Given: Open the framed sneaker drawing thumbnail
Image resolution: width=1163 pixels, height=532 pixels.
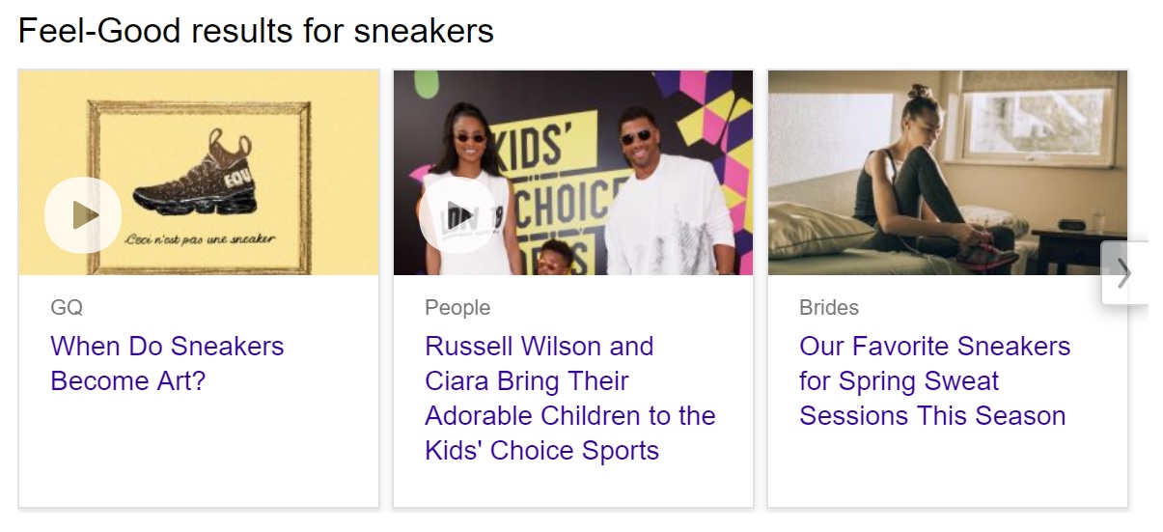Looking at the screenshot, I should click(x=199, y=173).
